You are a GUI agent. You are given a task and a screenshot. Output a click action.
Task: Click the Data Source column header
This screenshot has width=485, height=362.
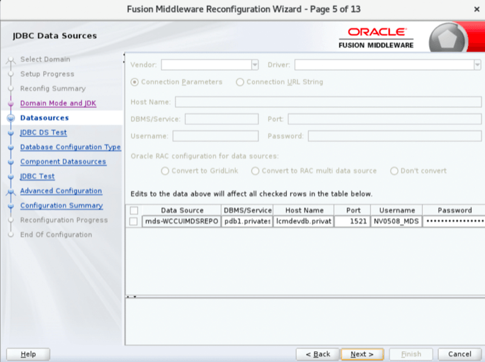click(182, 210)
